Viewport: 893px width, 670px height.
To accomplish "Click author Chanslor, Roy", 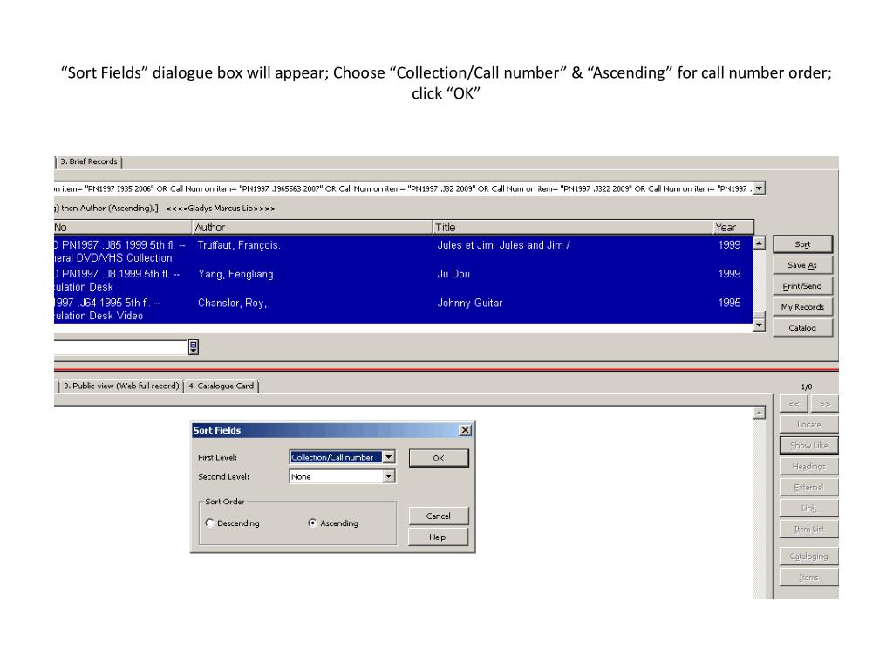I will pyautogui.click(x=232, y=304).
